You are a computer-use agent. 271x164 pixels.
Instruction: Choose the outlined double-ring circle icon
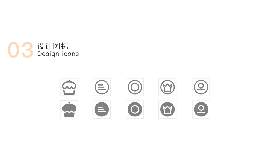135,87
